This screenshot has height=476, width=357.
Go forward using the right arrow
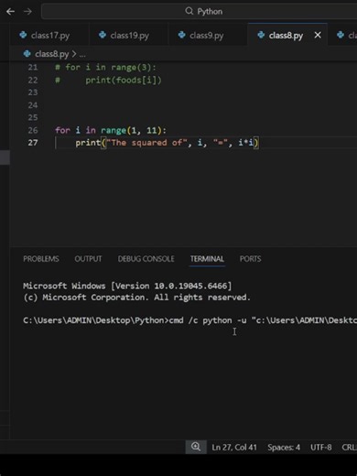pos(27,12)
